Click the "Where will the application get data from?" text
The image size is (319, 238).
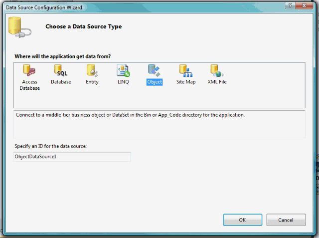point(63,56)
